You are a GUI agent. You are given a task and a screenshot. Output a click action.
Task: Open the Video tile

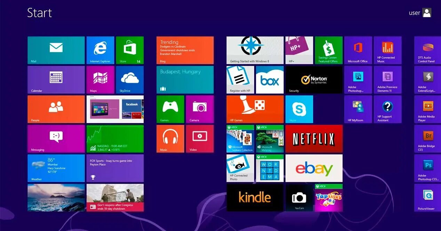[200, 139]
